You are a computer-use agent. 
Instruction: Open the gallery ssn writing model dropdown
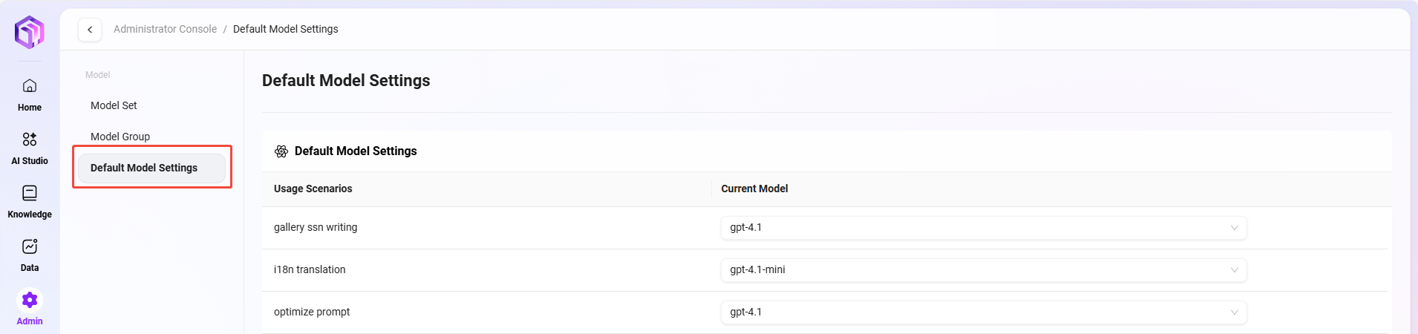[x=983, y=228]
